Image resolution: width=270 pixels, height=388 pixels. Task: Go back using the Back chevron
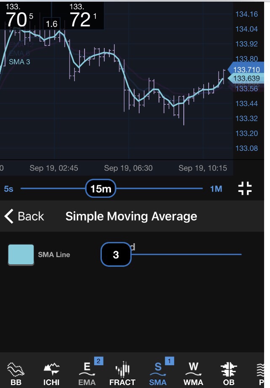pos(24,216)
